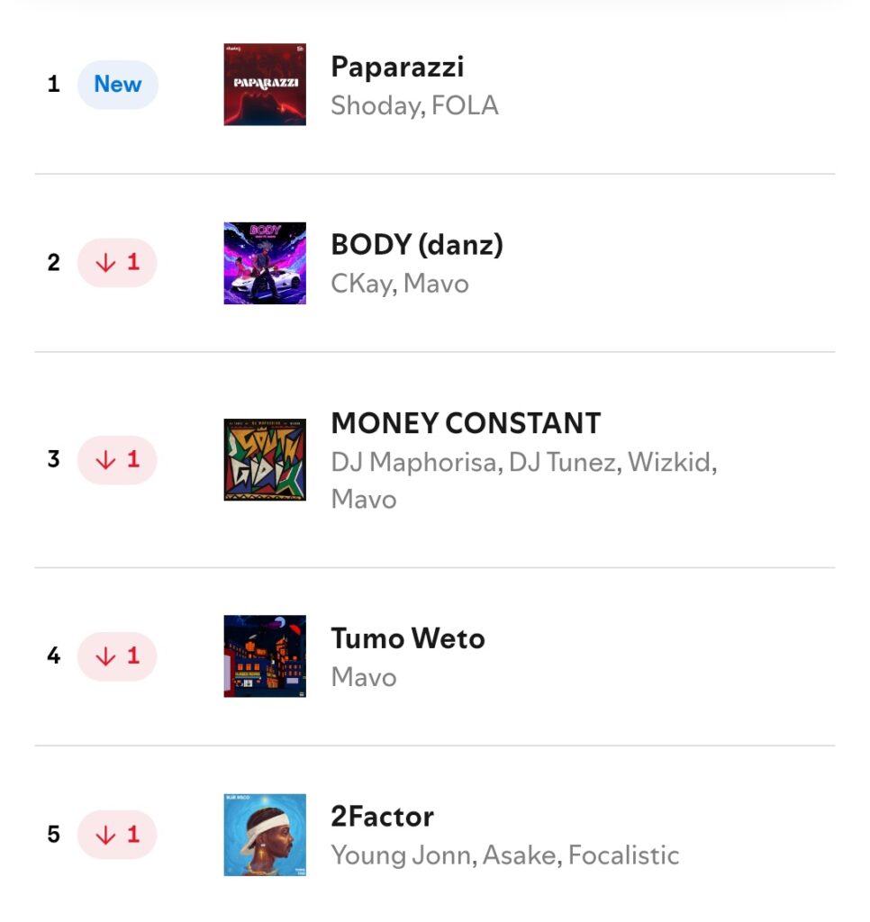This screenshot has width=870, height=922.
Task: Click the Mavo artist name under Tumo Weto
Action: pyautogui.click(x=364, y=676)
